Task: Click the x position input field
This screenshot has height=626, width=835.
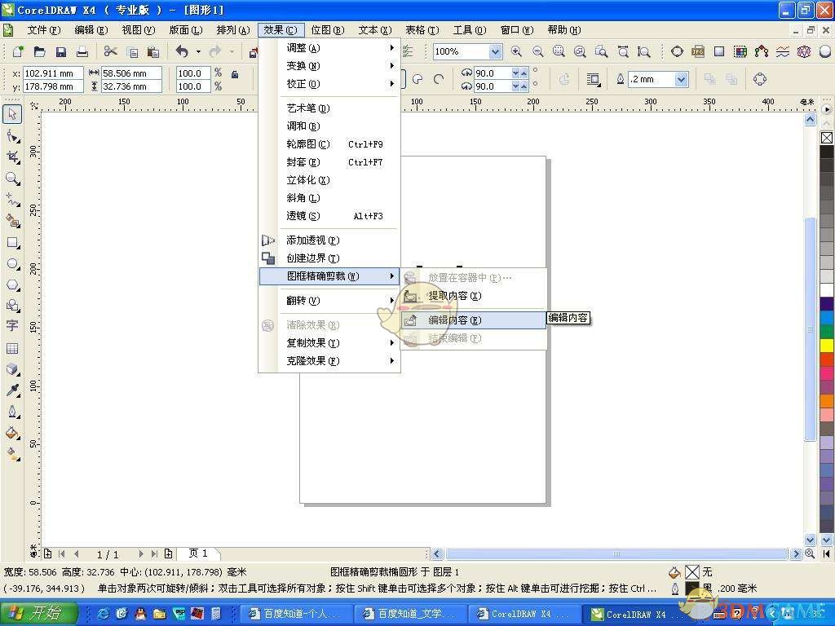Action: 52,73
